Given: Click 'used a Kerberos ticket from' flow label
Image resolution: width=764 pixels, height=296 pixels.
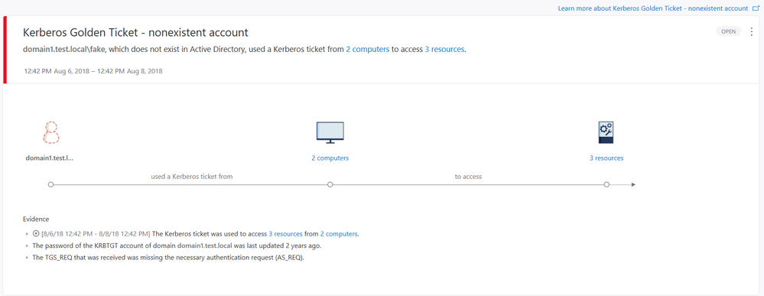Looking at the screenshot, I should tap(192, 177).
